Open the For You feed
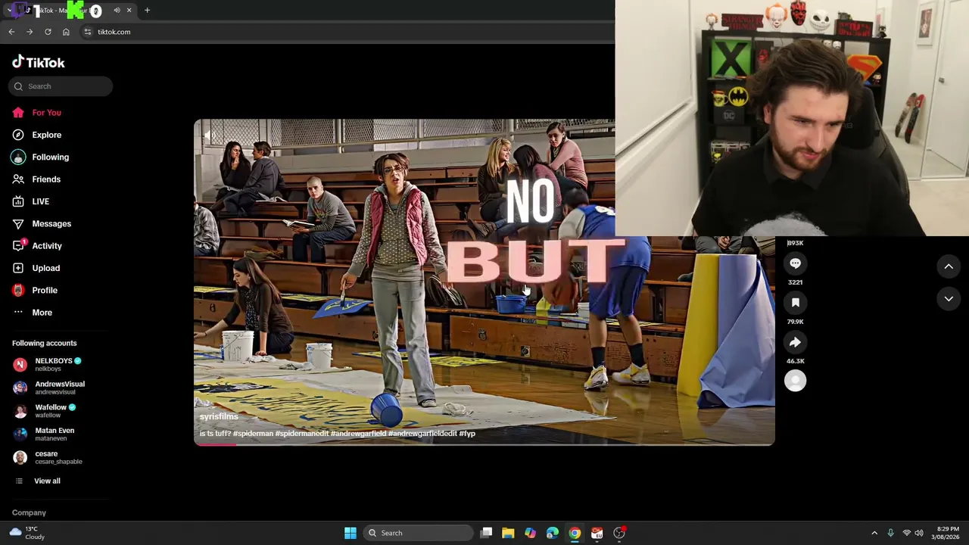This screenshot has height=545, width=969. pyautogui.click(x=36, y=113)
